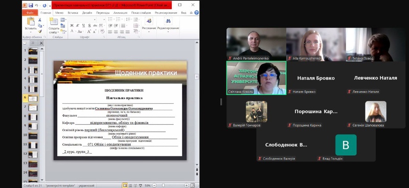Expand the Вставить paste dropdown arrow

[31, 32]
